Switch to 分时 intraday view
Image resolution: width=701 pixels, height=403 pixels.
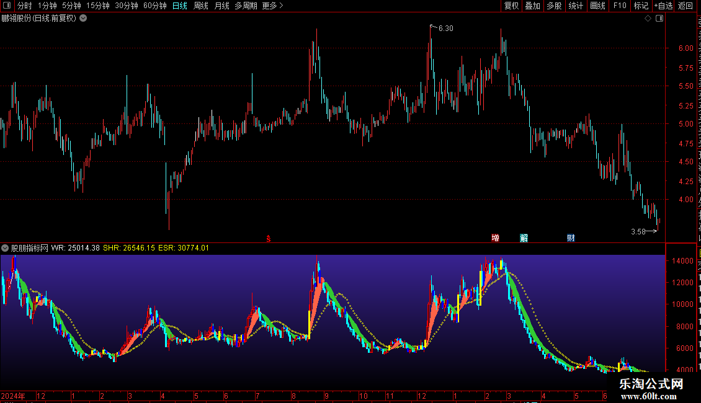(x=25, y=6)
